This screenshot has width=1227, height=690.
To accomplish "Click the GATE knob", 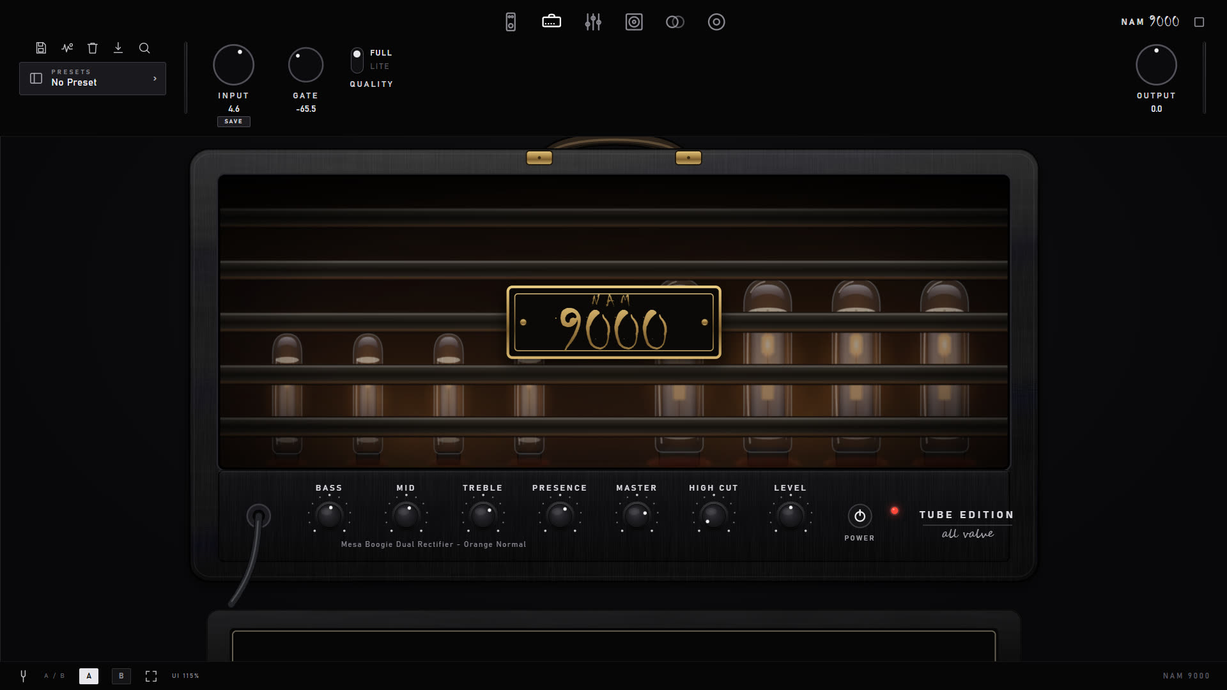I will tap(305, 65).
